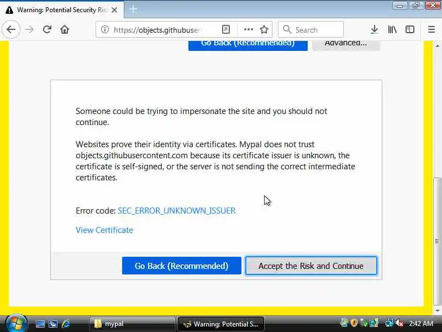
Task: Click the network tray icon
Action: 390,323
